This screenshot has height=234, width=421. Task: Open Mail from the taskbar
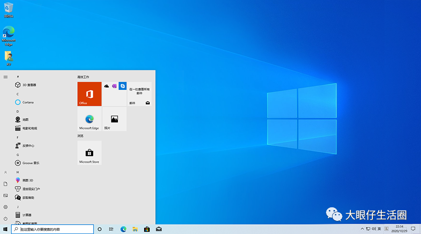pos(159,229)
